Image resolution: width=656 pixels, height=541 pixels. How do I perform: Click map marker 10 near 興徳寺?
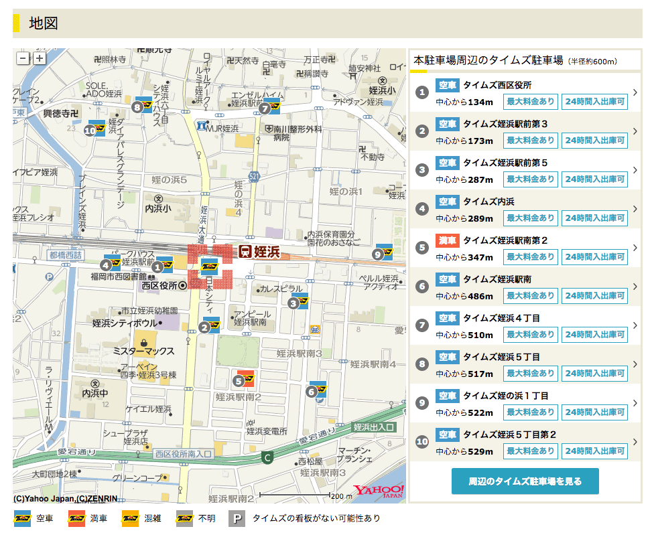tap(94, 129)
